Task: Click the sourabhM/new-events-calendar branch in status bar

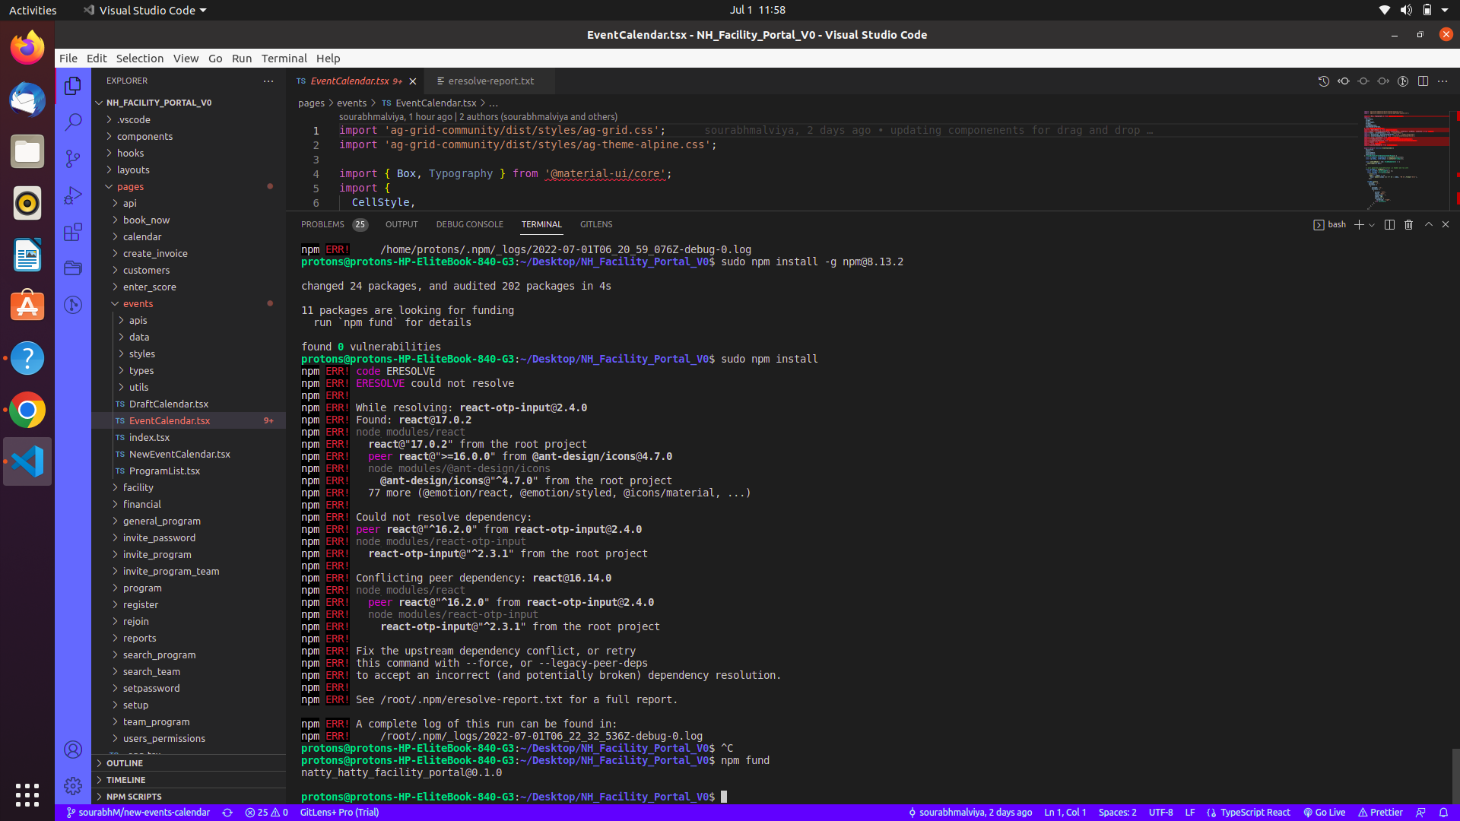Action: (x=138, y=813)
